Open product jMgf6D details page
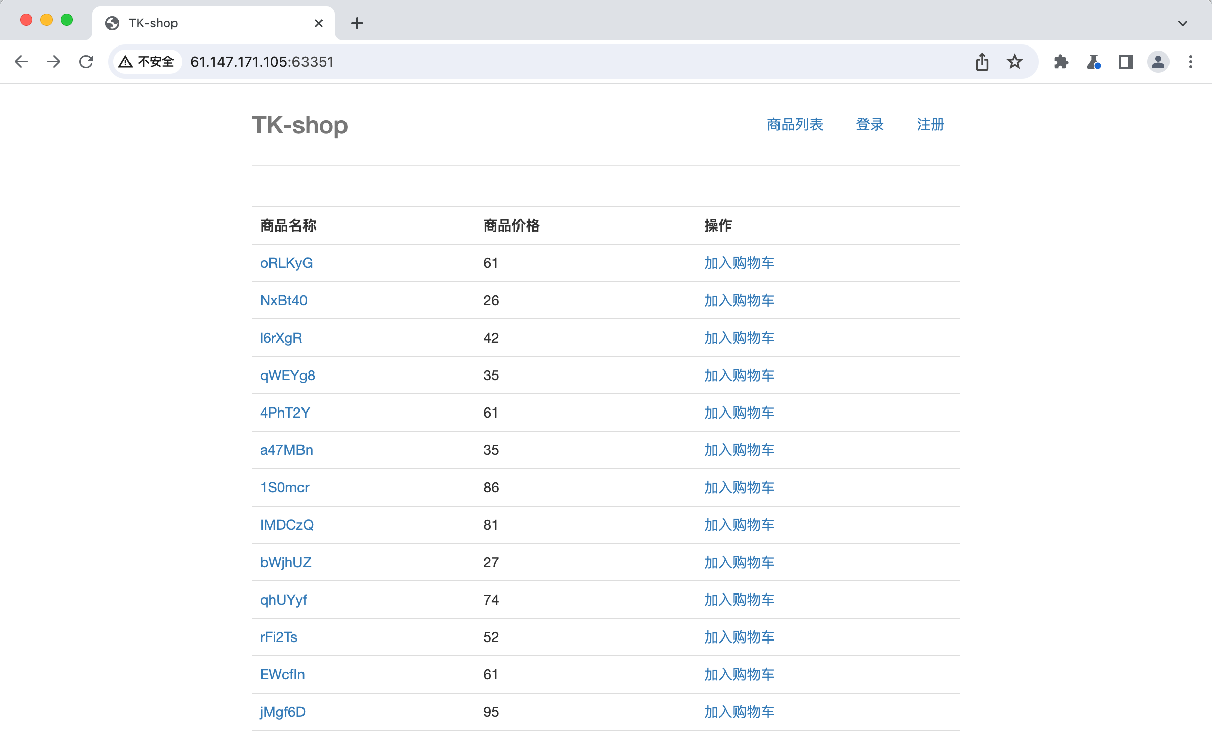Screen dimensions: 1212x731 [x=282, y=712]
